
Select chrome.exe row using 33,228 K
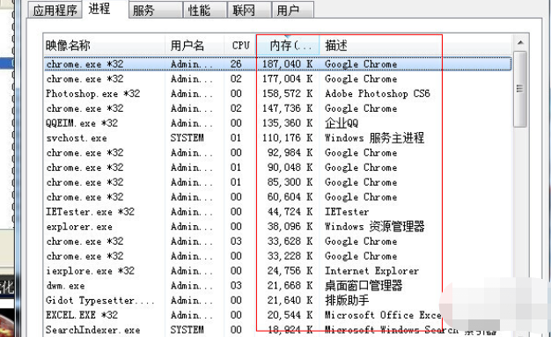277,256
